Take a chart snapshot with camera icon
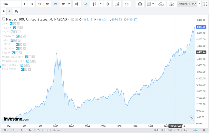This screenshot has height=133, width=209. (140, 4)
